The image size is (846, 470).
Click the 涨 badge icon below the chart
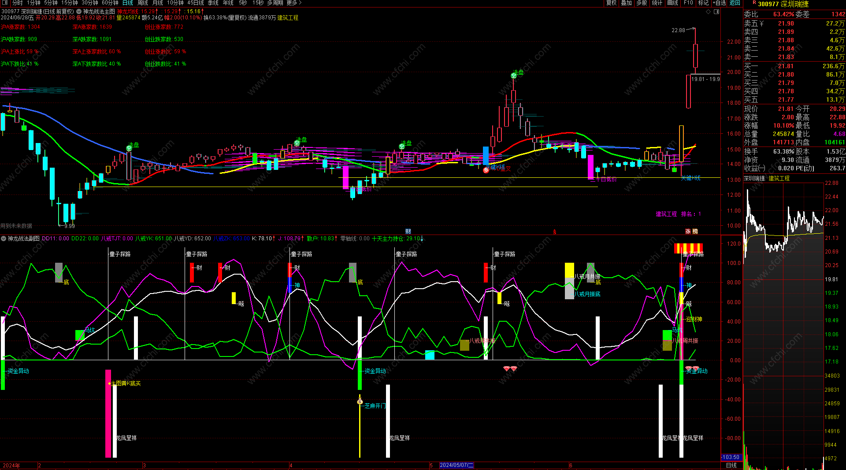[x=688, y=231]
